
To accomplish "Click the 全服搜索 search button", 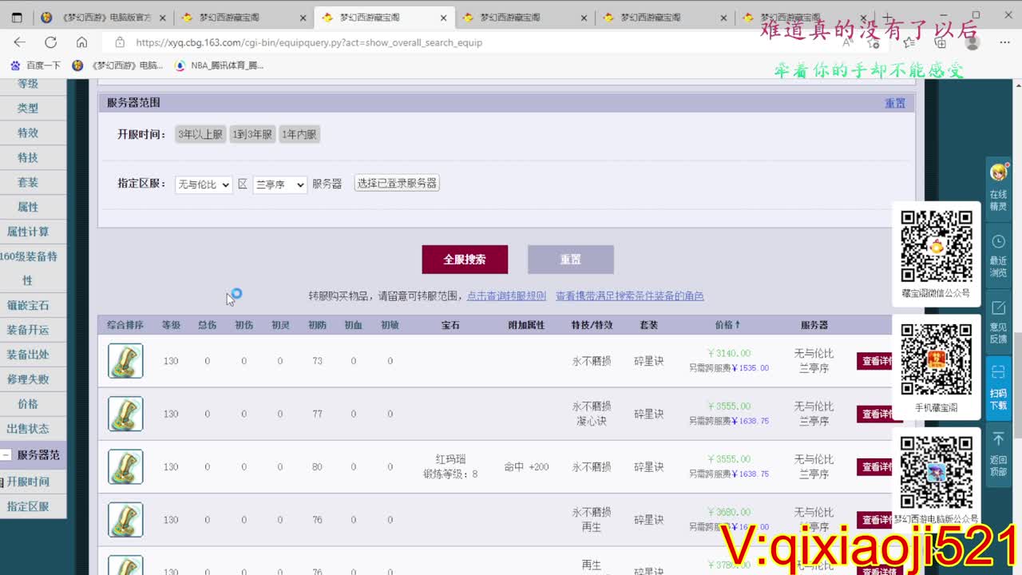I will (x=465, y=260).
